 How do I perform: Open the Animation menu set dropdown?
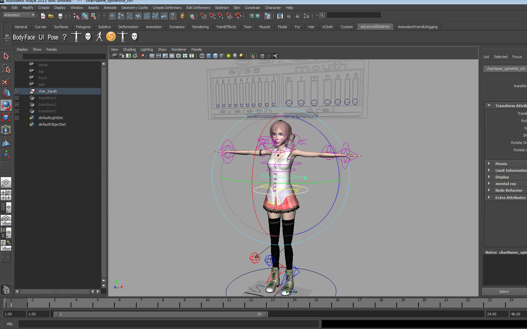(x=19, y=15)
